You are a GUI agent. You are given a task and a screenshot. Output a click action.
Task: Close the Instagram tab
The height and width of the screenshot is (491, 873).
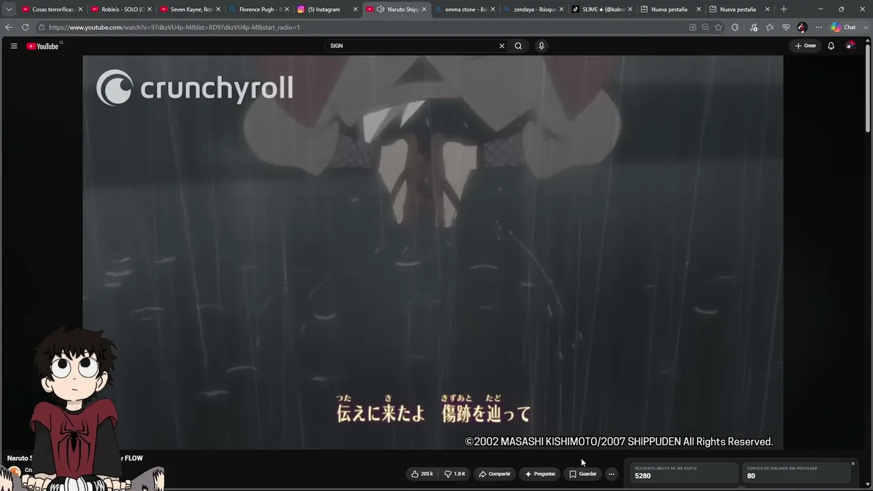(x=355, y=10)
